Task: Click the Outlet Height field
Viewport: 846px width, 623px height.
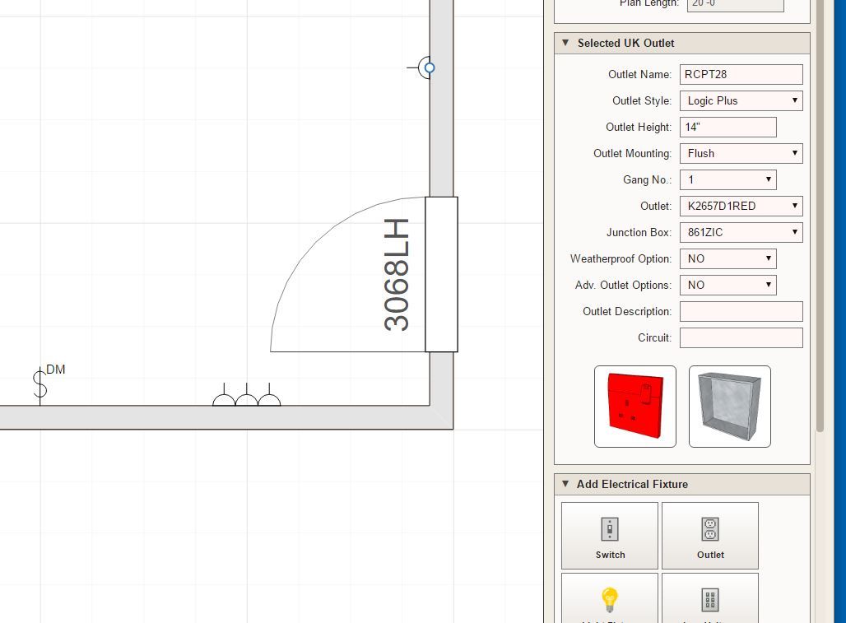Action: (727, 128)
